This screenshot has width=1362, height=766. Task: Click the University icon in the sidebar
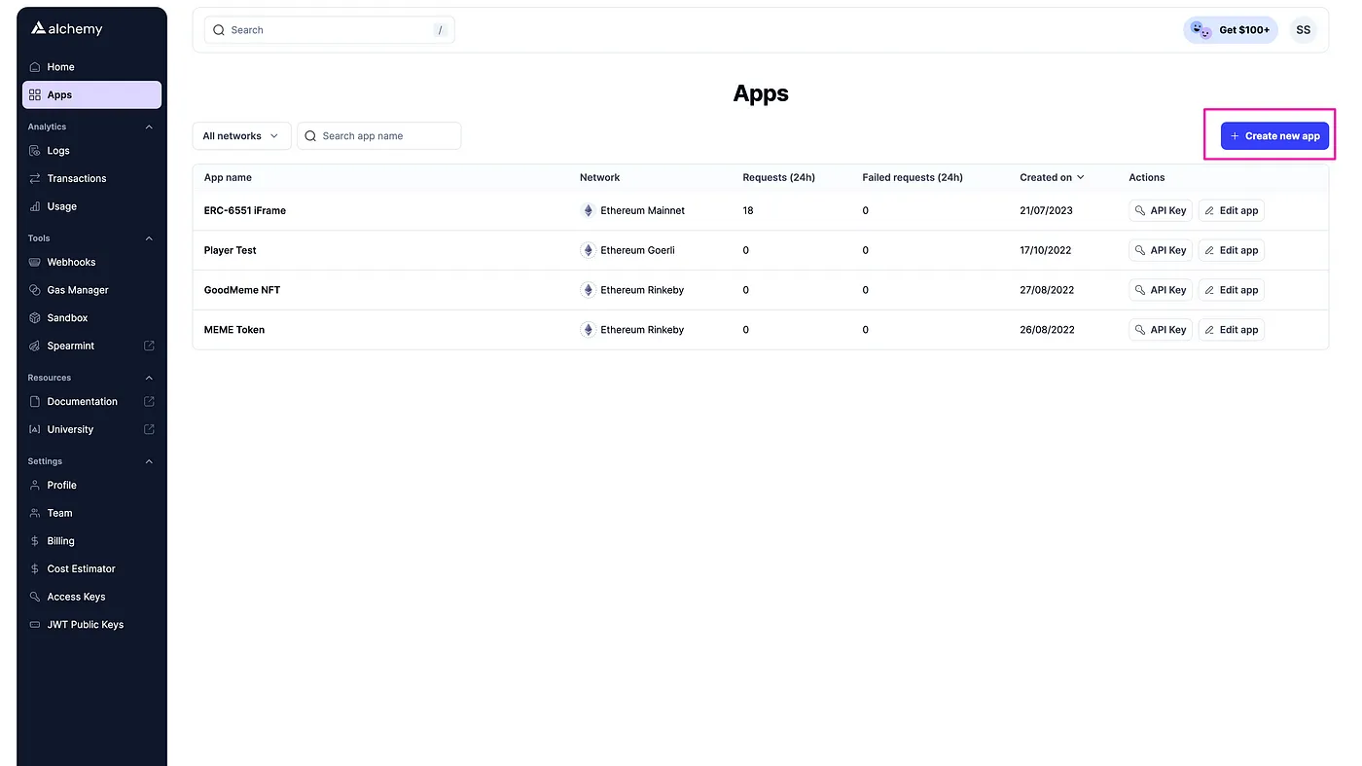tap(35, 429)
